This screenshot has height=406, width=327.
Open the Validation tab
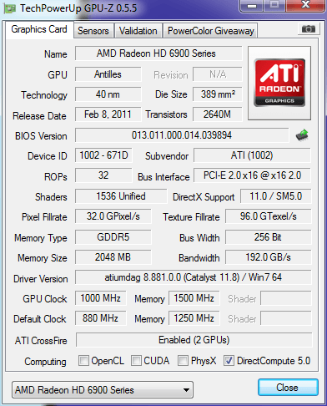(x=138, y=31)
